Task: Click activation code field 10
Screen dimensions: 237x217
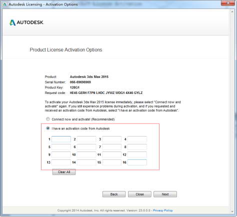Action: coord(86,154)
